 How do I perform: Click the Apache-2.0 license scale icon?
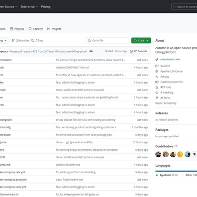click(157, 71)
